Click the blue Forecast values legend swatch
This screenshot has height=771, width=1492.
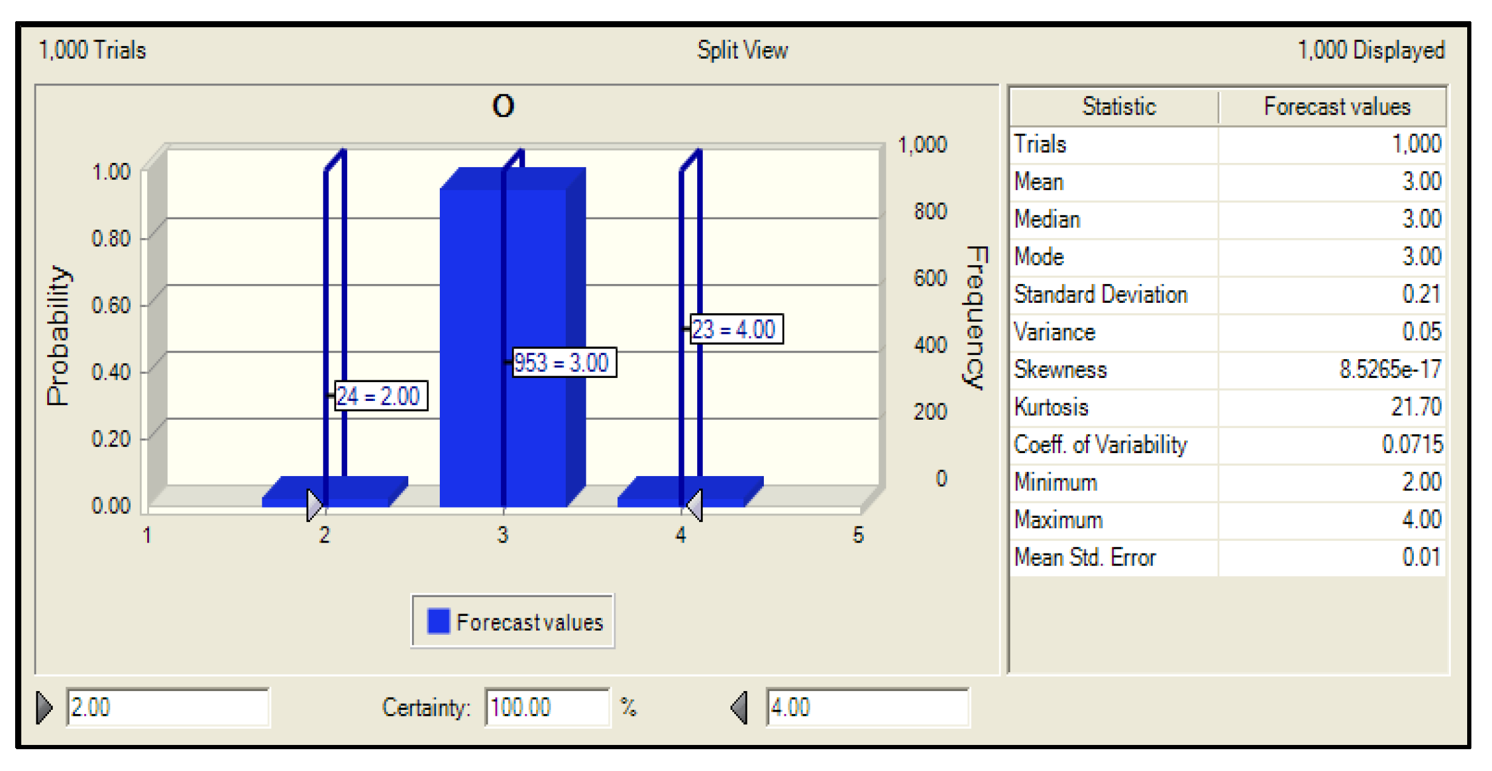pyautogui.click(x=438, y=621)
